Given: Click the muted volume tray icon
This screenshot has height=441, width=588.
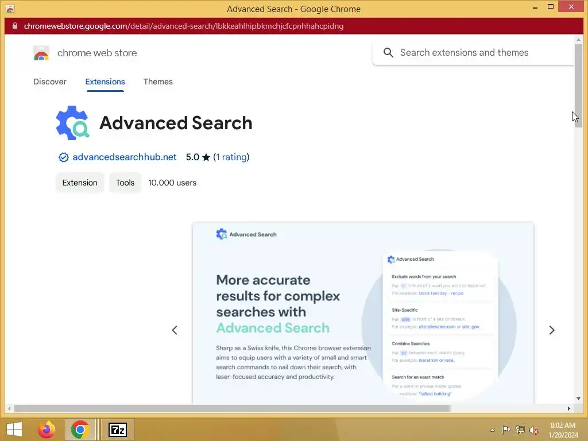Looking at the screenshot, I should pyautogui.click(x=533, y=430).
